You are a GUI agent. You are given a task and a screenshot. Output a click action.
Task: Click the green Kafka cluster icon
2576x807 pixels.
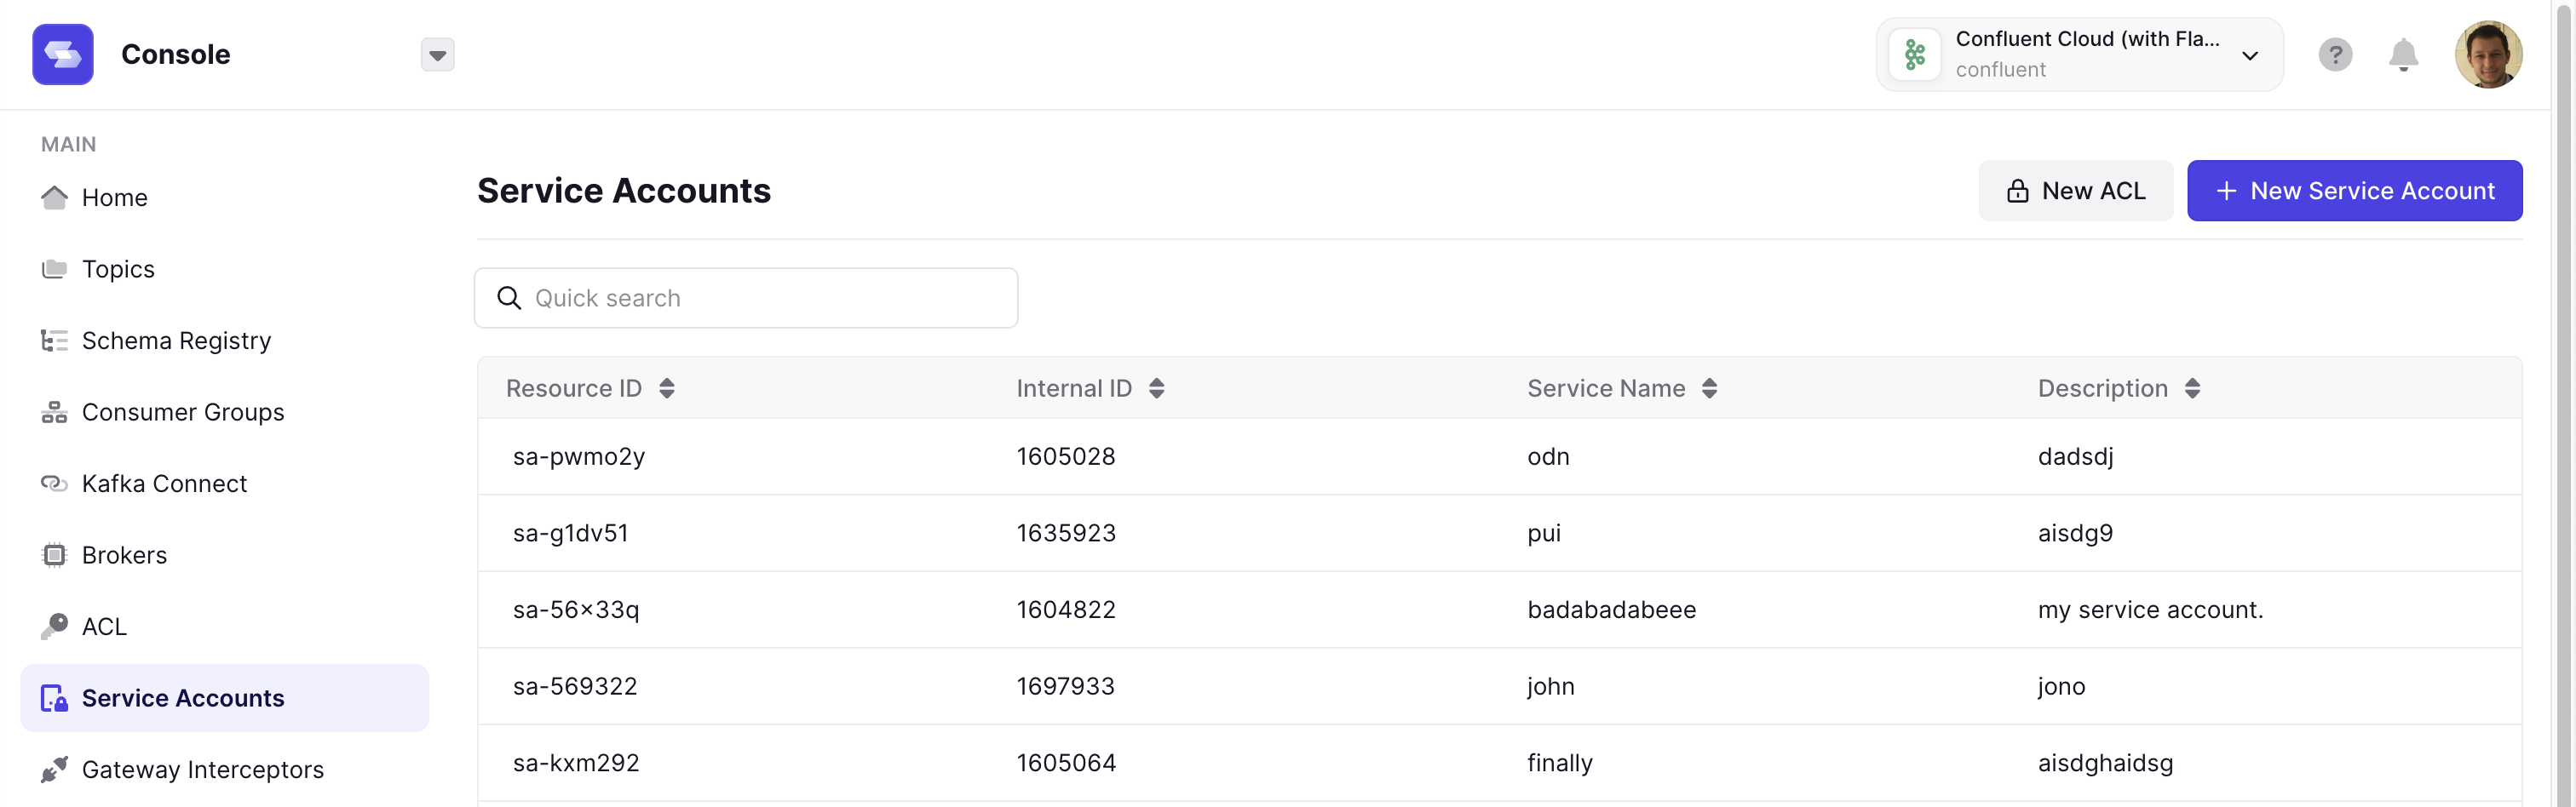pyautogui.click(x=1914, y=54)
